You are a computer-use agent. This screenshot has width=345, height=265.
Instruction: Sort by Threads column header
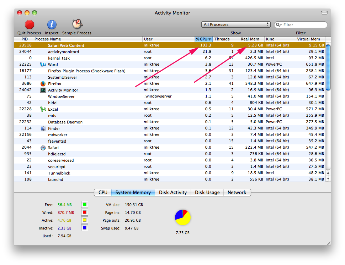[x=224, y=39]
